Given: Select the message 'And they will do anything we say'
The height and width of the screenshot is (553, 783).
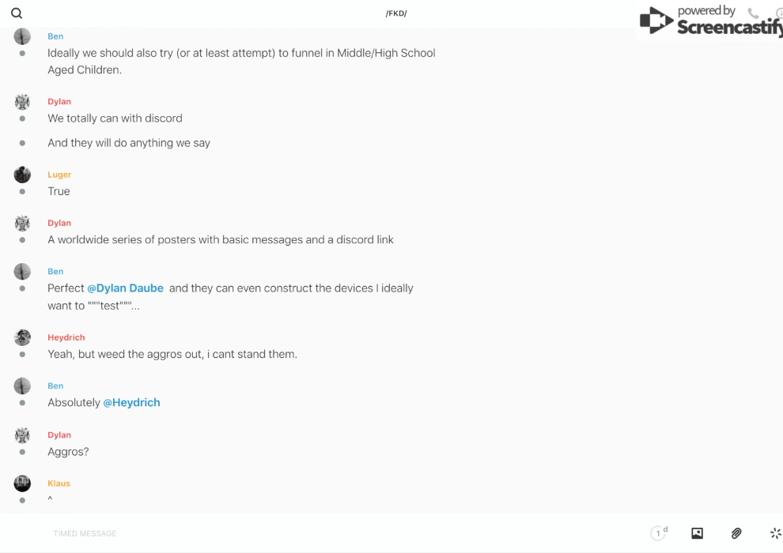Looking at the screenshot, I should pyautogui.click(x=129, y=143).
